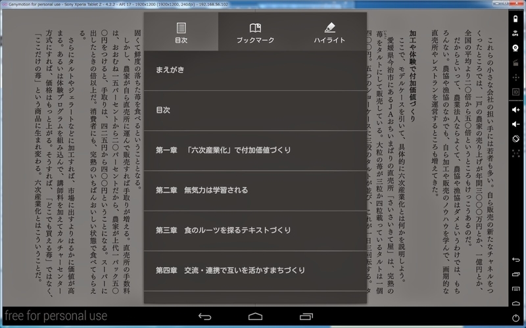
Task: Tap the Android back button in the navigation bar
Action: 204,317
